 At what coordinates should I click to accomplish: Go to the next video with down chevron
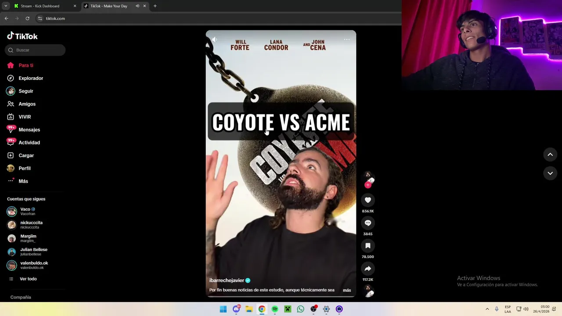[550, 173]
